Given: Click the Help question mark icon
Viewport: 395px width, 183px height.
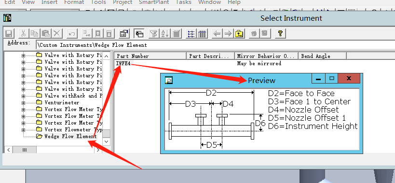Looking at the screenshot, I should (x=280, y=33).
